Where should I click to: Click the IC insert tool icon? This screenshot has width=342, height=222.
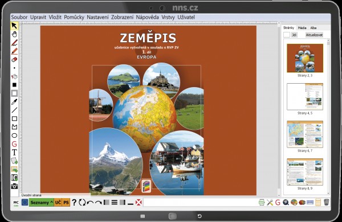click(x=14, y=178)
